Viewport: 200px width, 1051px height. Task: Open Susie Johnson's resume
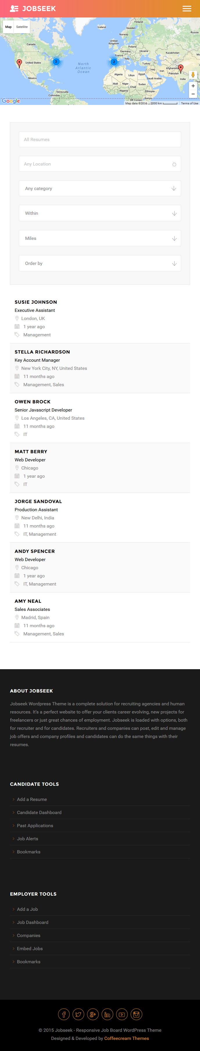coord(36,302)
